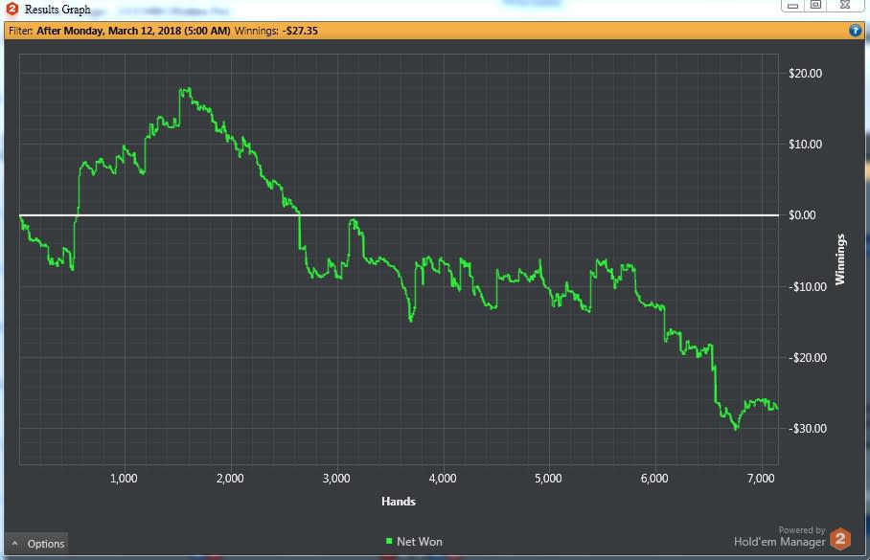870x560 pixels.
Task: Click the 3,000 hands axis label
Action: pos(336,479)
